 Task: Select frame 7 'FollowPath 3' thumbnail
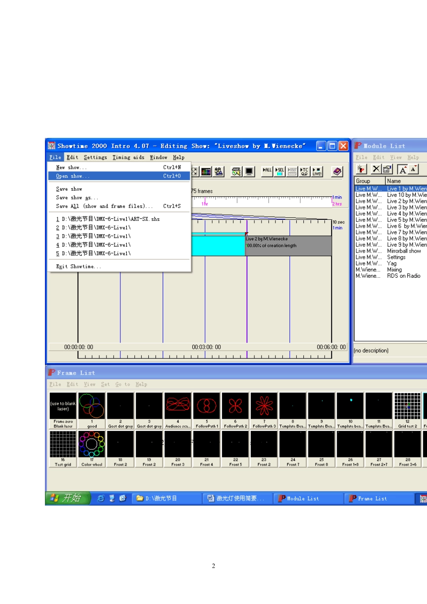(x=264, y=411)
